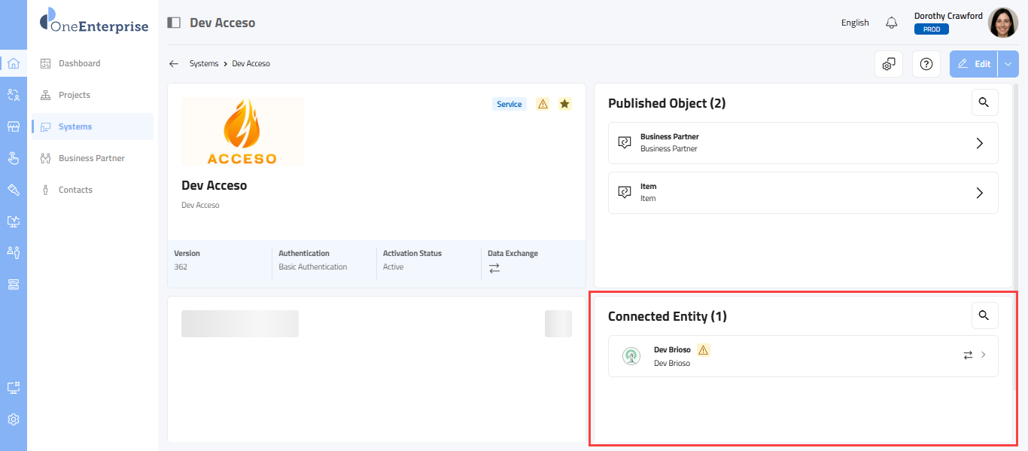Open settings gear in left rail

[14, 419]
